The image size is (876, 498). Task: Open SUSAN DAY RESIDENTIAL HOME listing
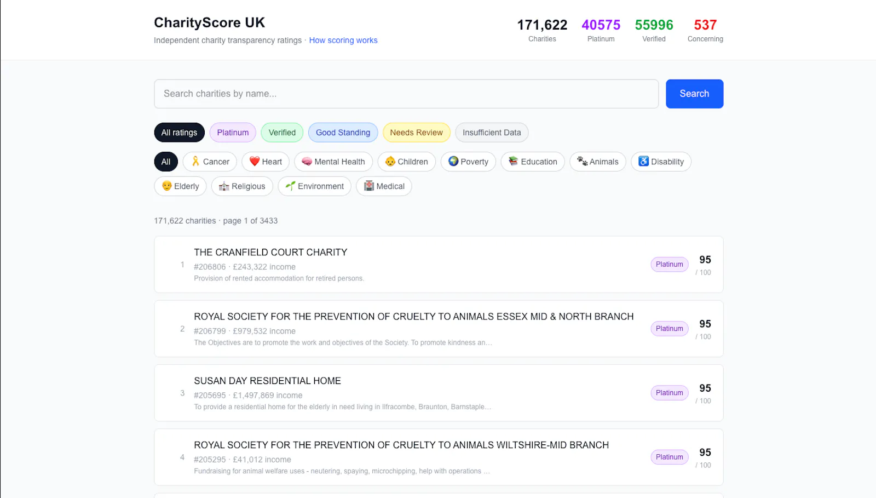(x=439, y=393)
